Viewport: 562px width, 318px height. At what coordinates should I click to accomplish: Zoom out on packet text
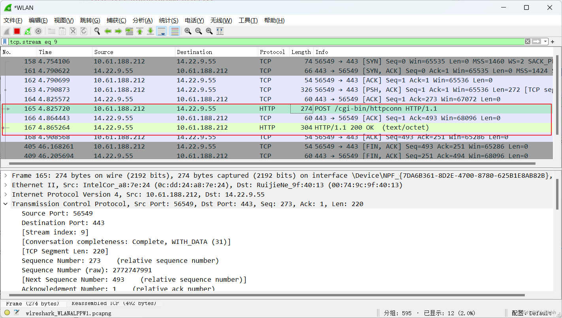coord(199,31)
